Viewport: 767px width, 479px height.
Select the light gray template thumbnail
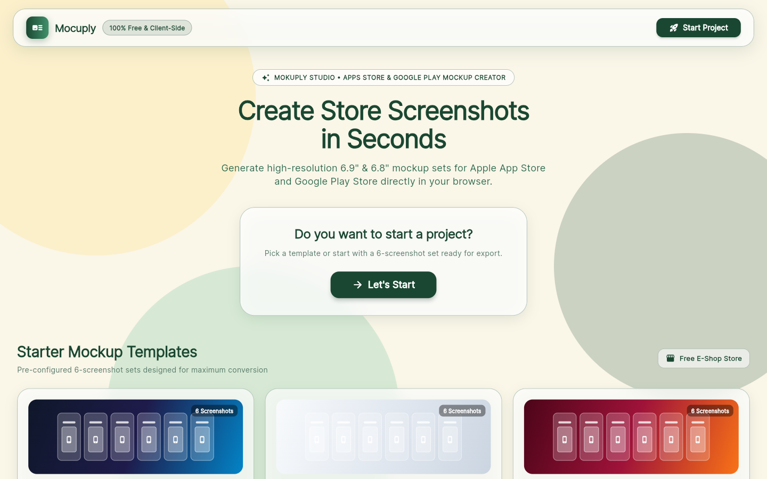[x=383, y=437]
